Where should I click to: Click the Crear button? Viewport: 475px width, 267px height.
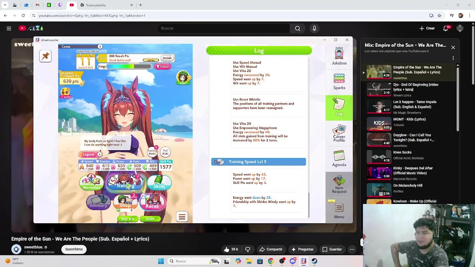click(x=427, y=28)
